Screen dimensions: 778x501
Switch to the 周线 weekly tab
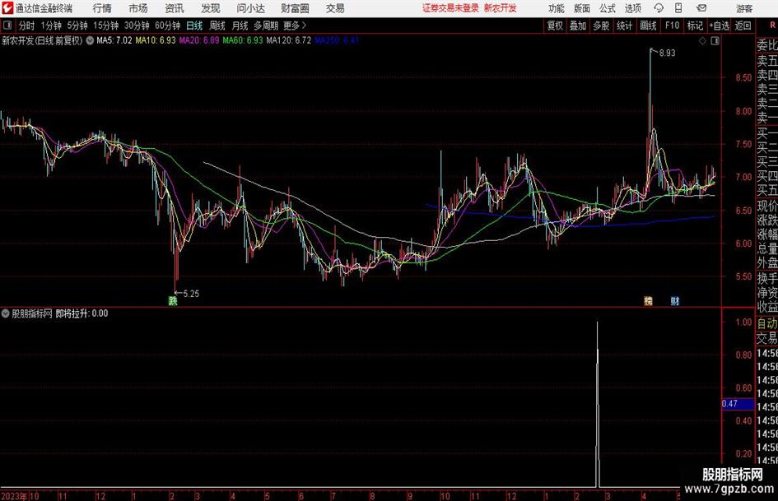[x=217, y=26]
